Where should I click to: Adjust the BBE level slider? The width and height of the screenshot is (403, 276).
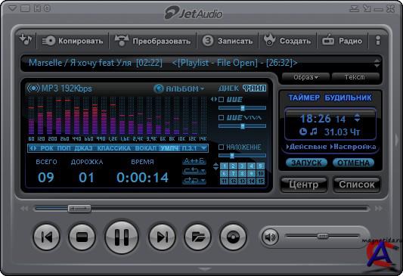pyautogui.click(x=243, y=108)
